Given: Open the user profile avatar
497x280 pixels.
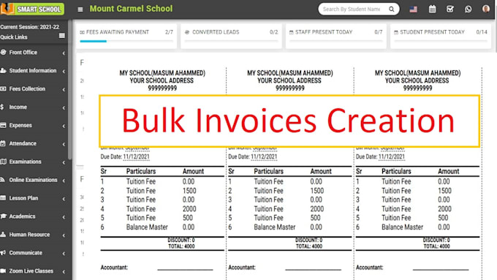Looking at the screenshot, I should [486, 9].
